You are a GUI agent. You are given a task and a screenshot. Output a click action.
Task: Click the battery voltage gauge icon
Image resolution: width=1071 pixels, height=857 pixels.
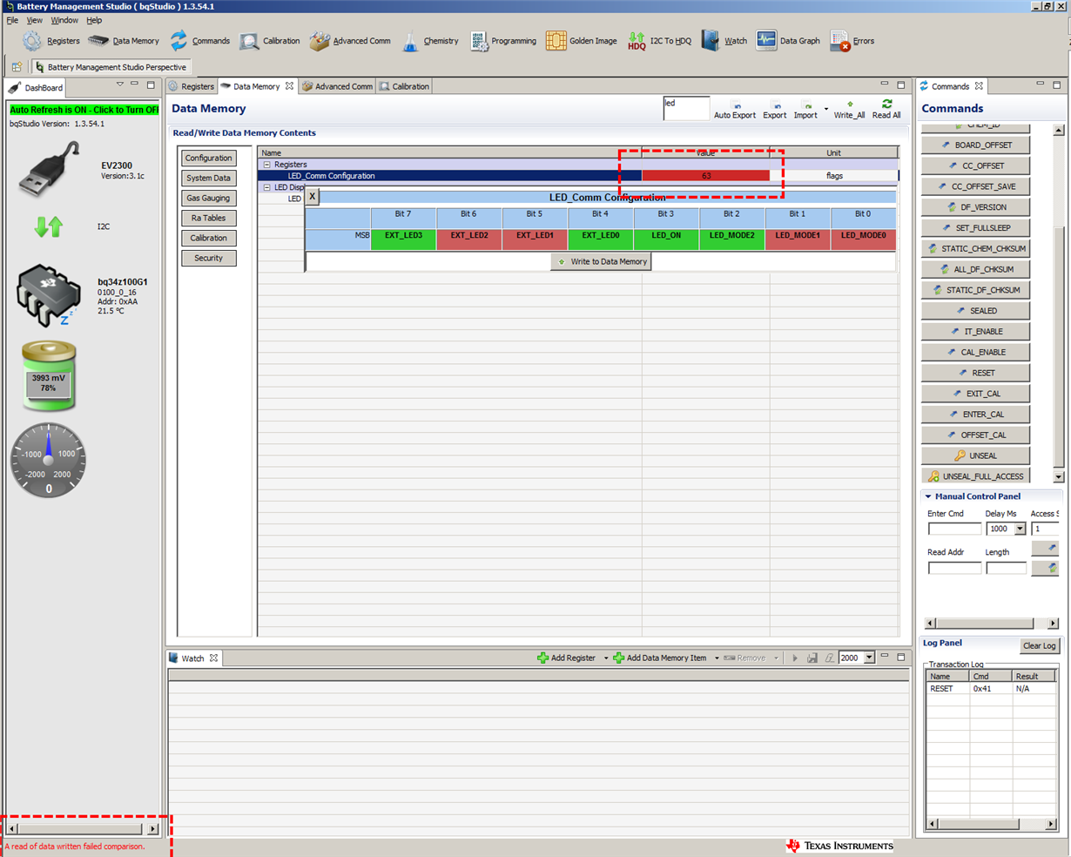tap(49, 376)
